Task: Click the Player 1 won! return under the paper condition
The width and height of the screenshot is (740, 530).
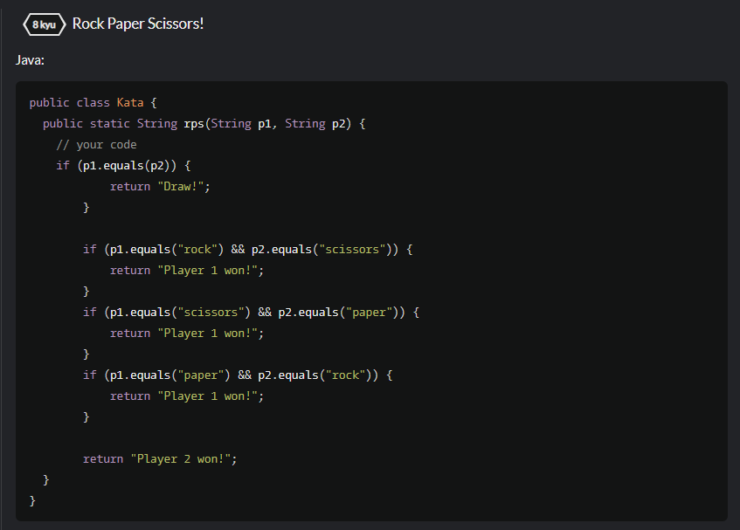Action: click(x=187, y=396)
